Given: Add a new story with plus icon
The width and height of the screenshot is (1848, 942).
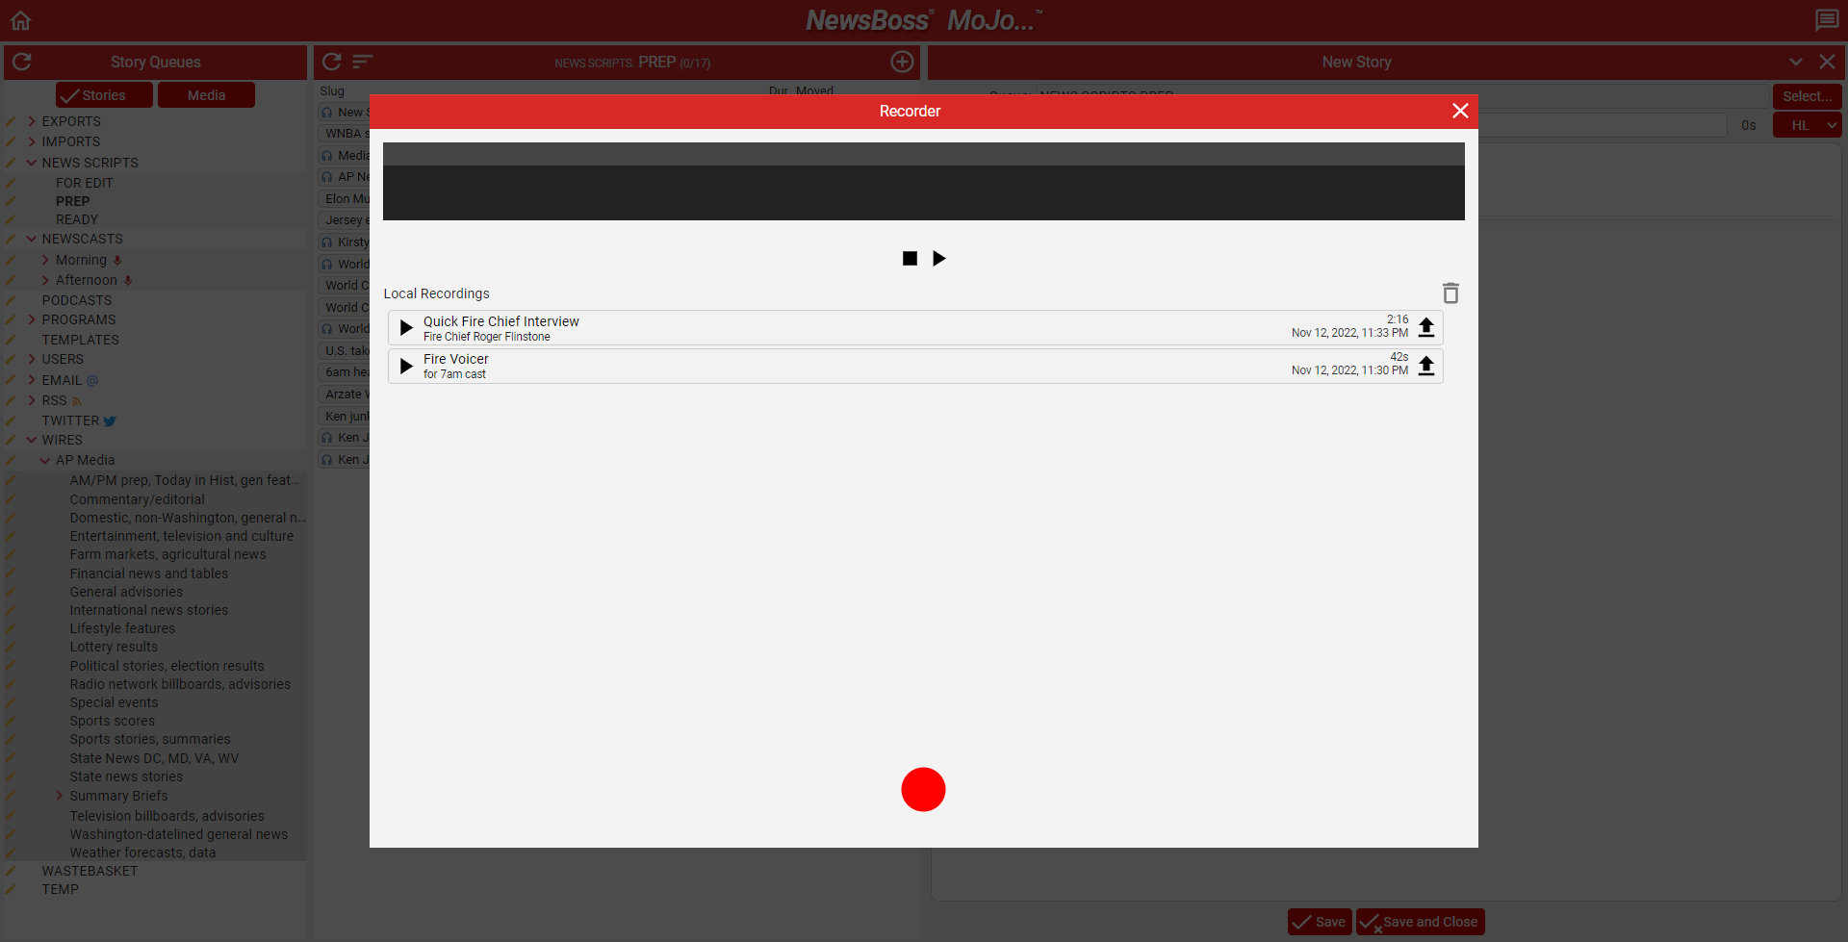Looking at the screenshot, I should (902, 62).
